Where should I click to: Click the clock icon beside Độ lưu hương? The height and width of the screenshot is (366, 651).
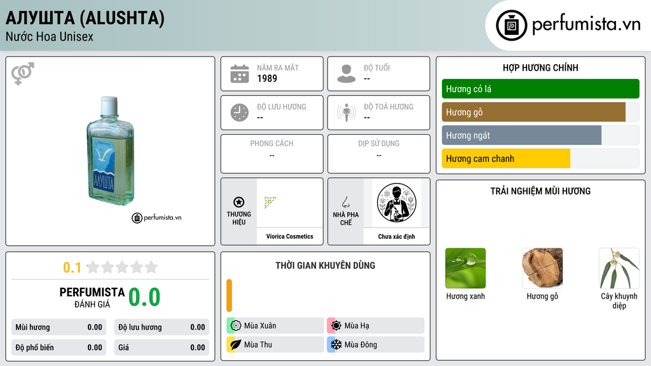point(240,112)
